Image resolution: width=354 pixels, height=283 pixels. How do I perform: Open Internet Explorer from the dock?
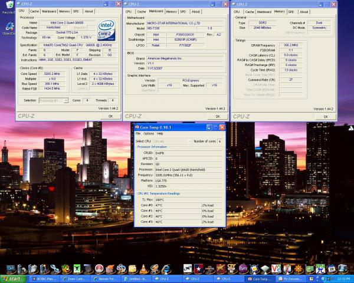click(x=166, y=269)
